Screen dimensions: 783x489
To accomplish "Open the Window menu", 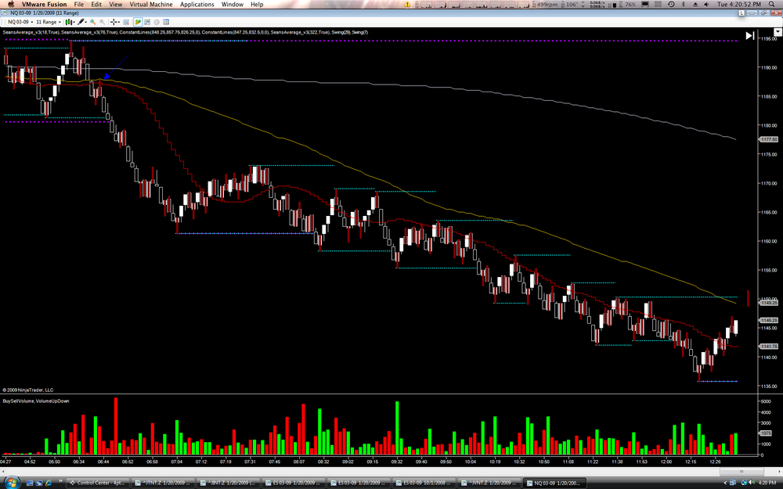I will click(x=233, y=4).
